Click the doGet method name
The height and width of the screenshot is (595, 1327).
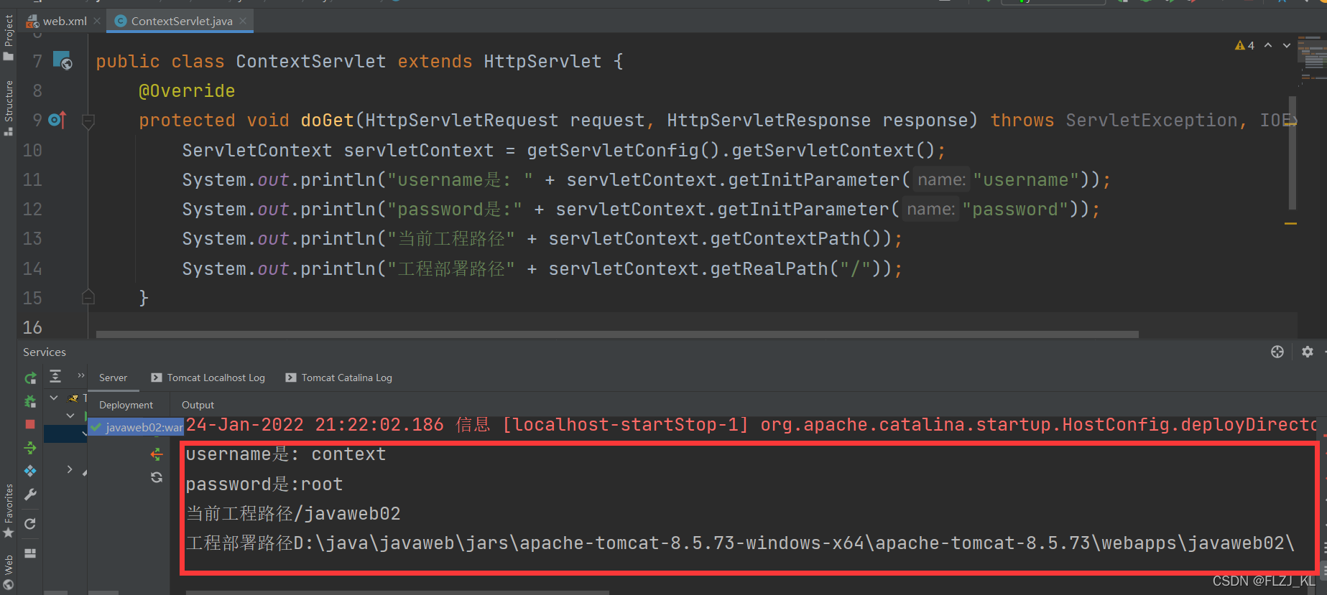tap(327, 121)
